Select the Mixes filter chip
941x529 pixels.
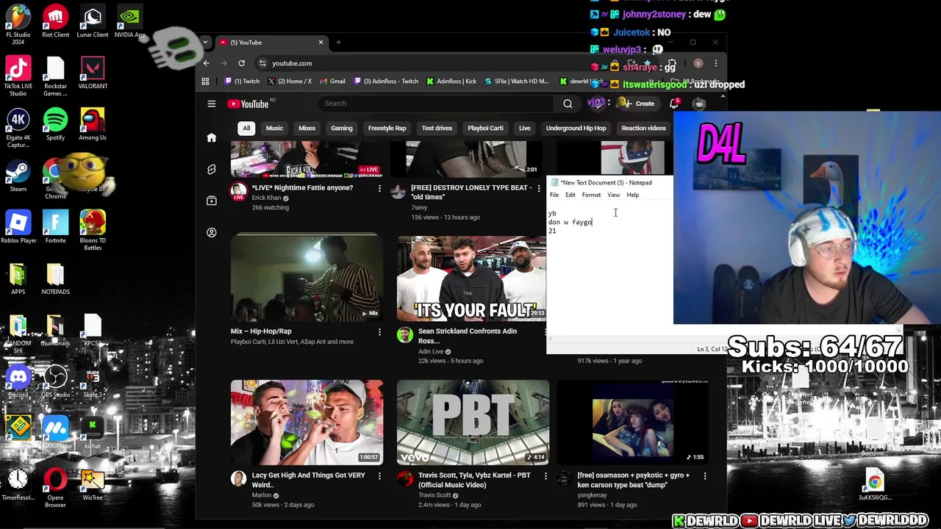point(307,128)
